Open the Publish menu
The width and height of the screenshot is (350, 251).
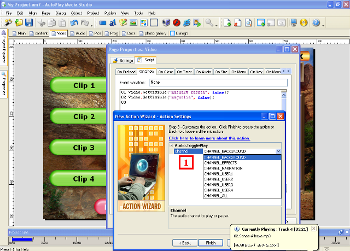click(109, 12)
